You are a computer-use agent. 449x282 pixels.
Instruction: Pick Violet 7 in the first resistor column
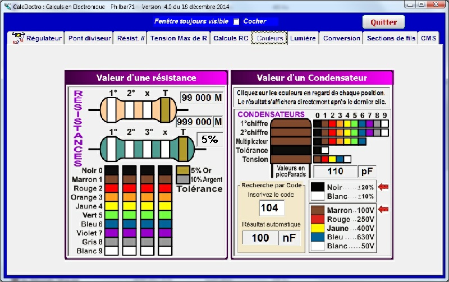pos(112,233)
